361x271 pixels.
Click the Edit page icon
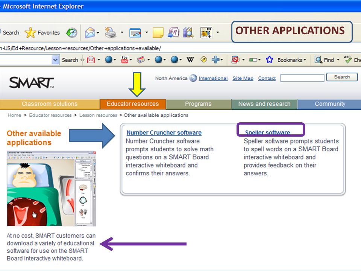click(x=135, y=33)
